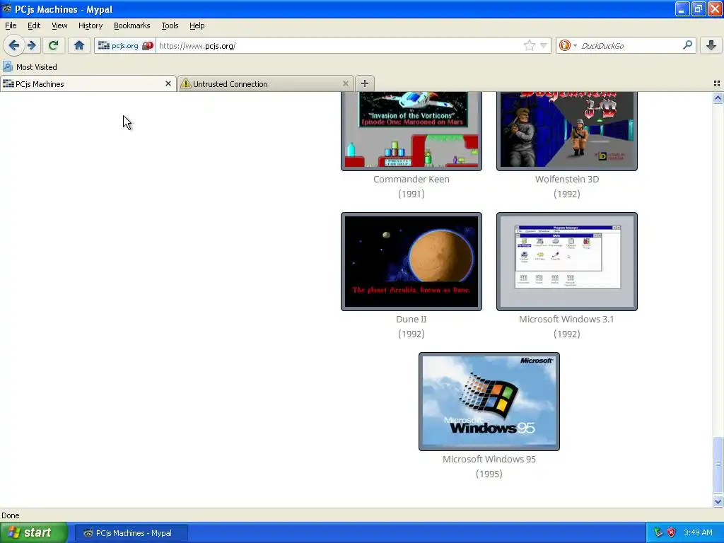724x543 pixels.
Task: Open the Dune II thumbnail
Action: click(411, 262)
